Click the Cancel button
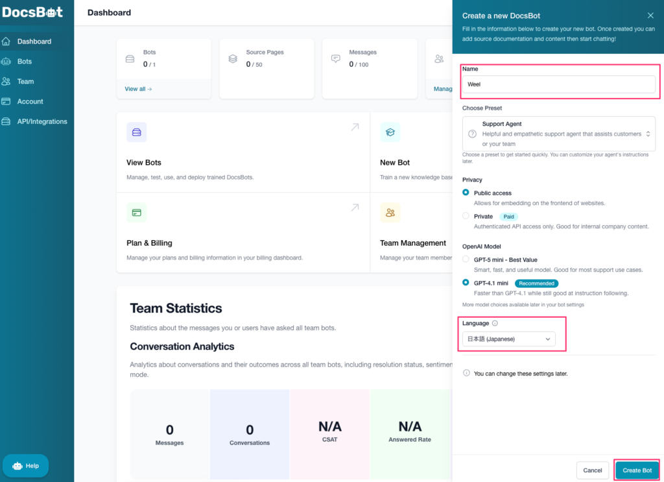Viewport: 664px width, 482px height. [592, 470]
